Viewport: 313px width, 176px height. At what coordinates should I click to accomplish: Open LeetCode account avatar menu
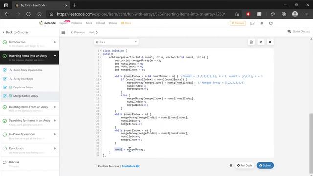[x=271, y=23]
